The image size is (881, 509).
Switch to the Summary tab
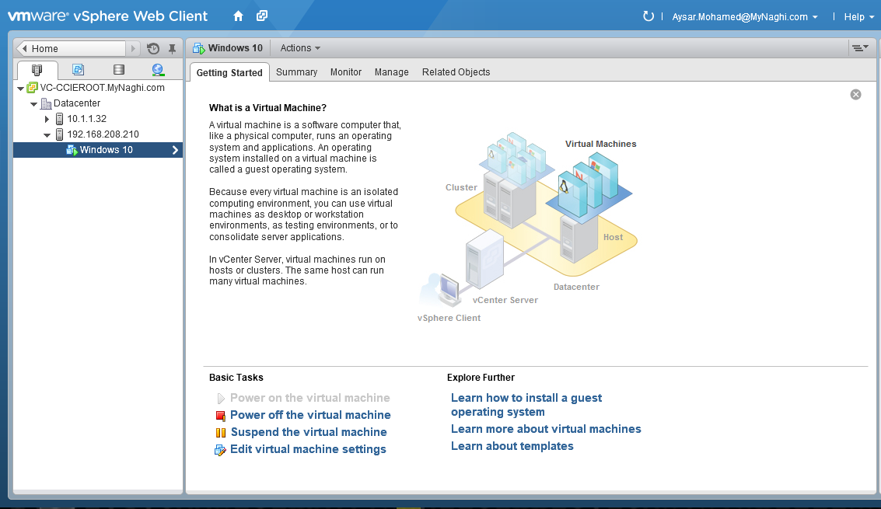pyautogui.click(x=296, y=72)
